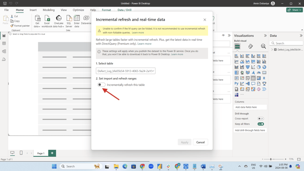Open the Windows Start menu
304x171 pixels.
(54, 166)
